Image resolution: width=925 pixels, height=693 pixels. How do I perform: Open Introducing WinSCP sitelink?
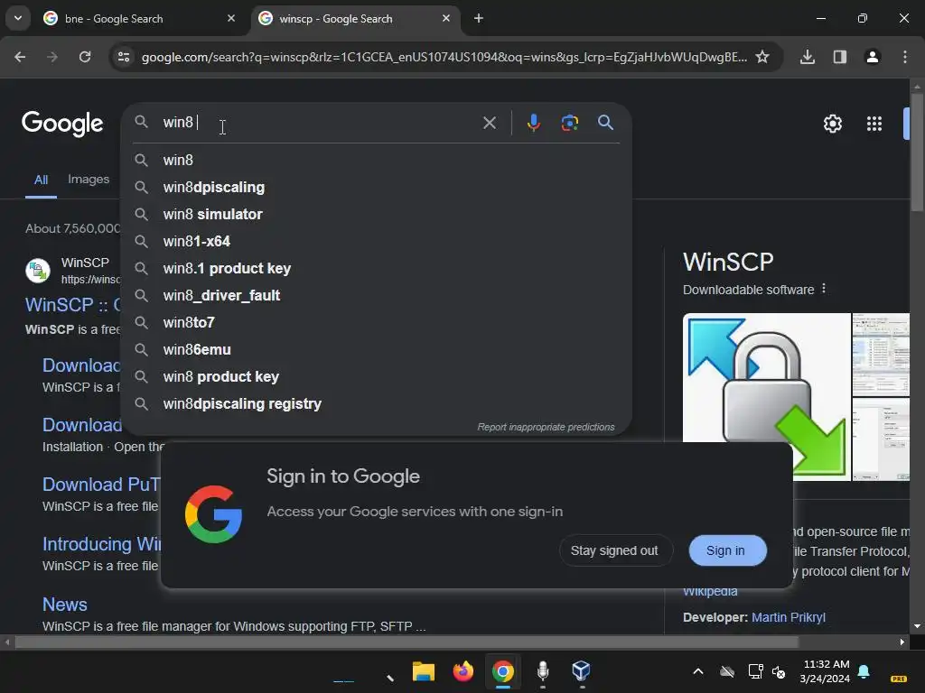click(101, 543)
